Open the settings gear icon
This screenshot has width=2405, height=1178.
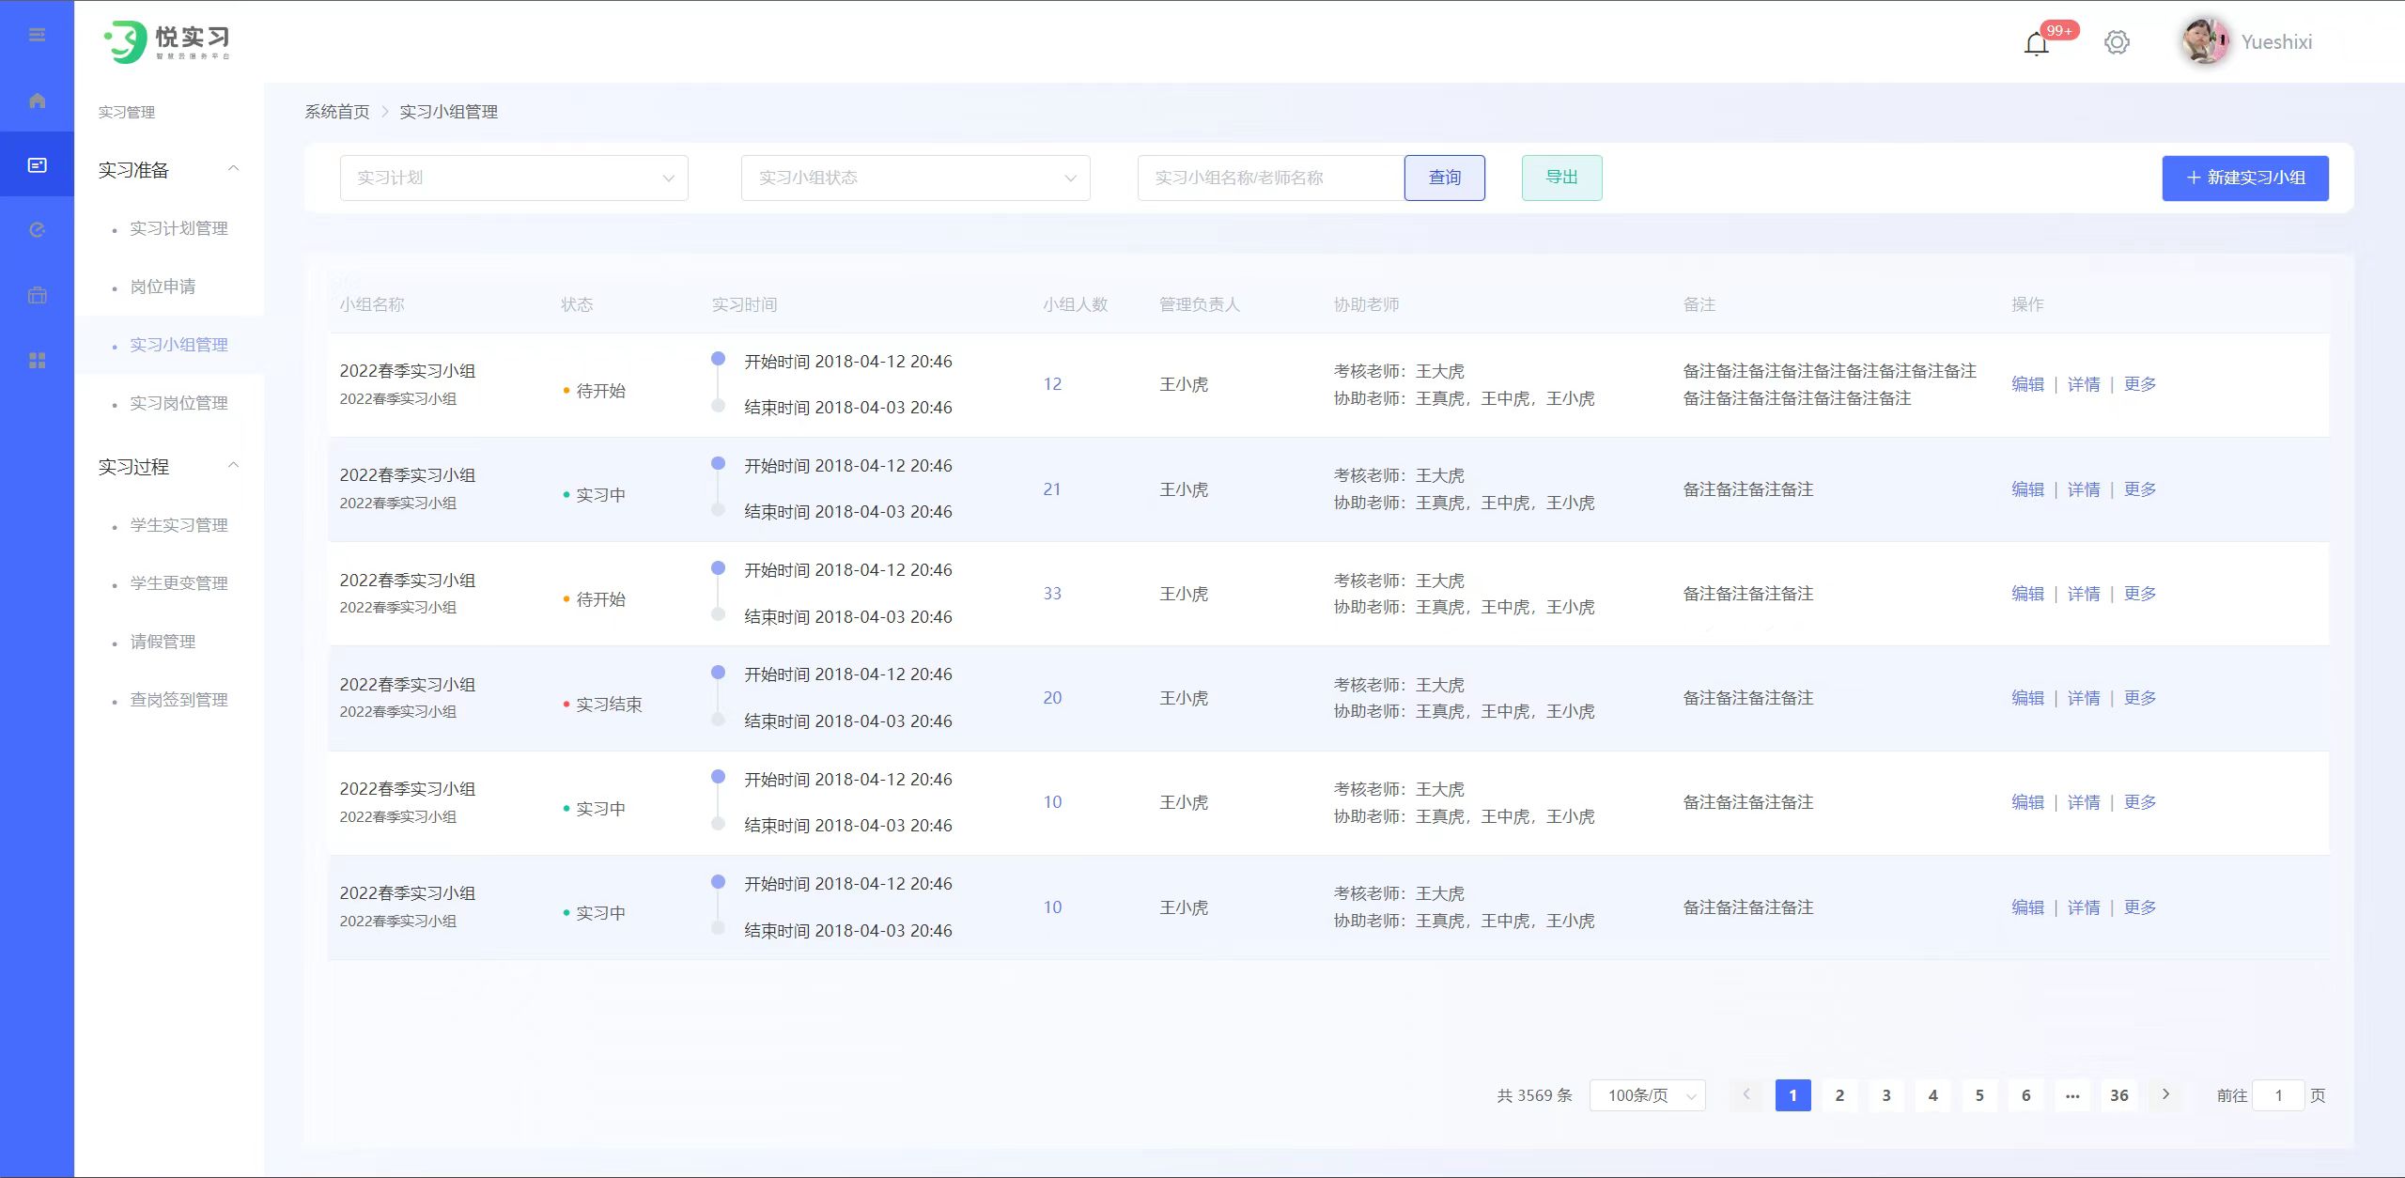tap(2117, 42)
